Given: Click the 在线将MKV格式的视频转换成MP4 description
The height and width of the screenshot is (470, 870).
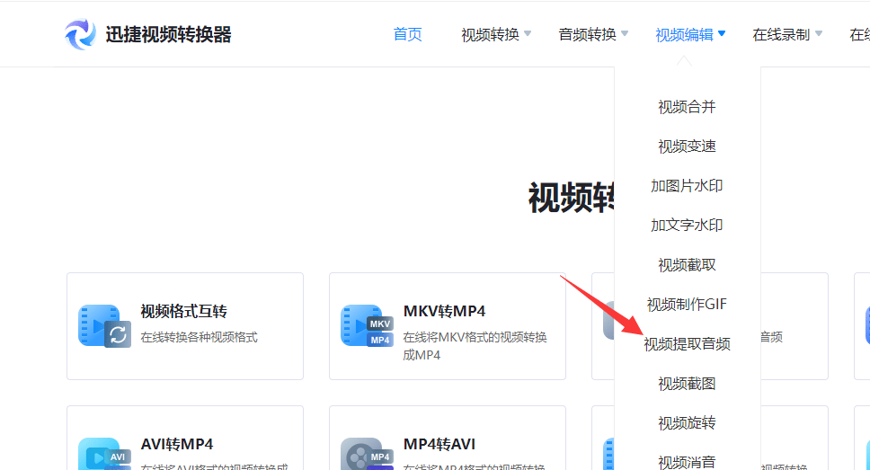Looking at the screenshot, I should click(x=475, y=346).
